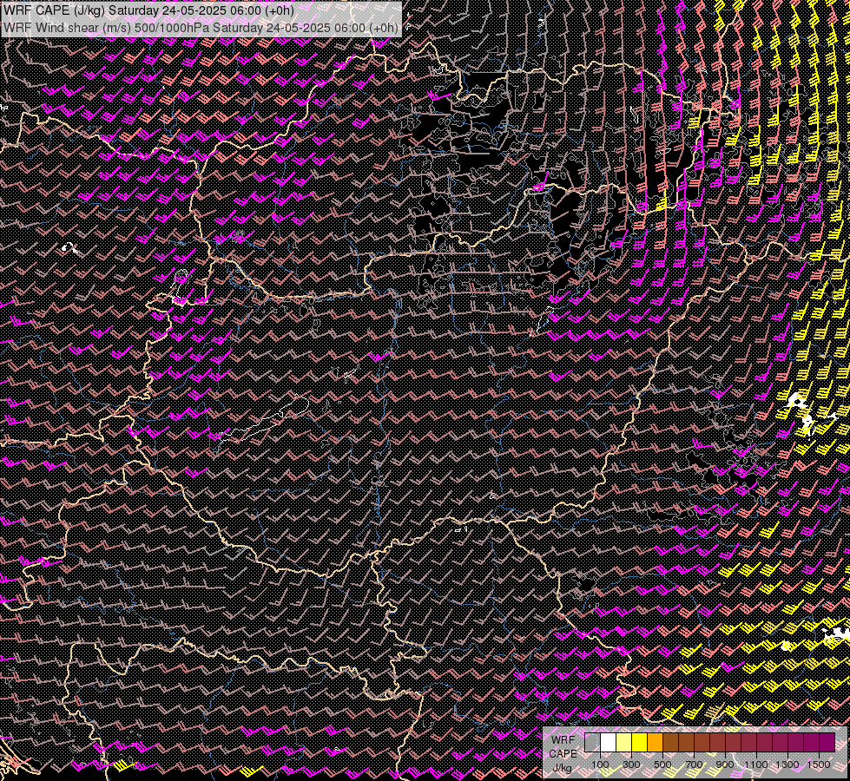Select the gray legend swatch below 100
Image resolution: width=850 pixels, height=781 pixels.
pos(592,743)
